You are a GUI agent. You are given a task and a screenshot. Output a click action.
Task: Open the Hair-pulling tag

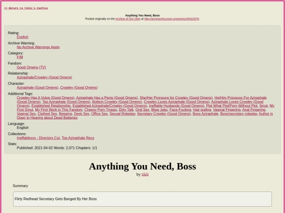[202, 110]
